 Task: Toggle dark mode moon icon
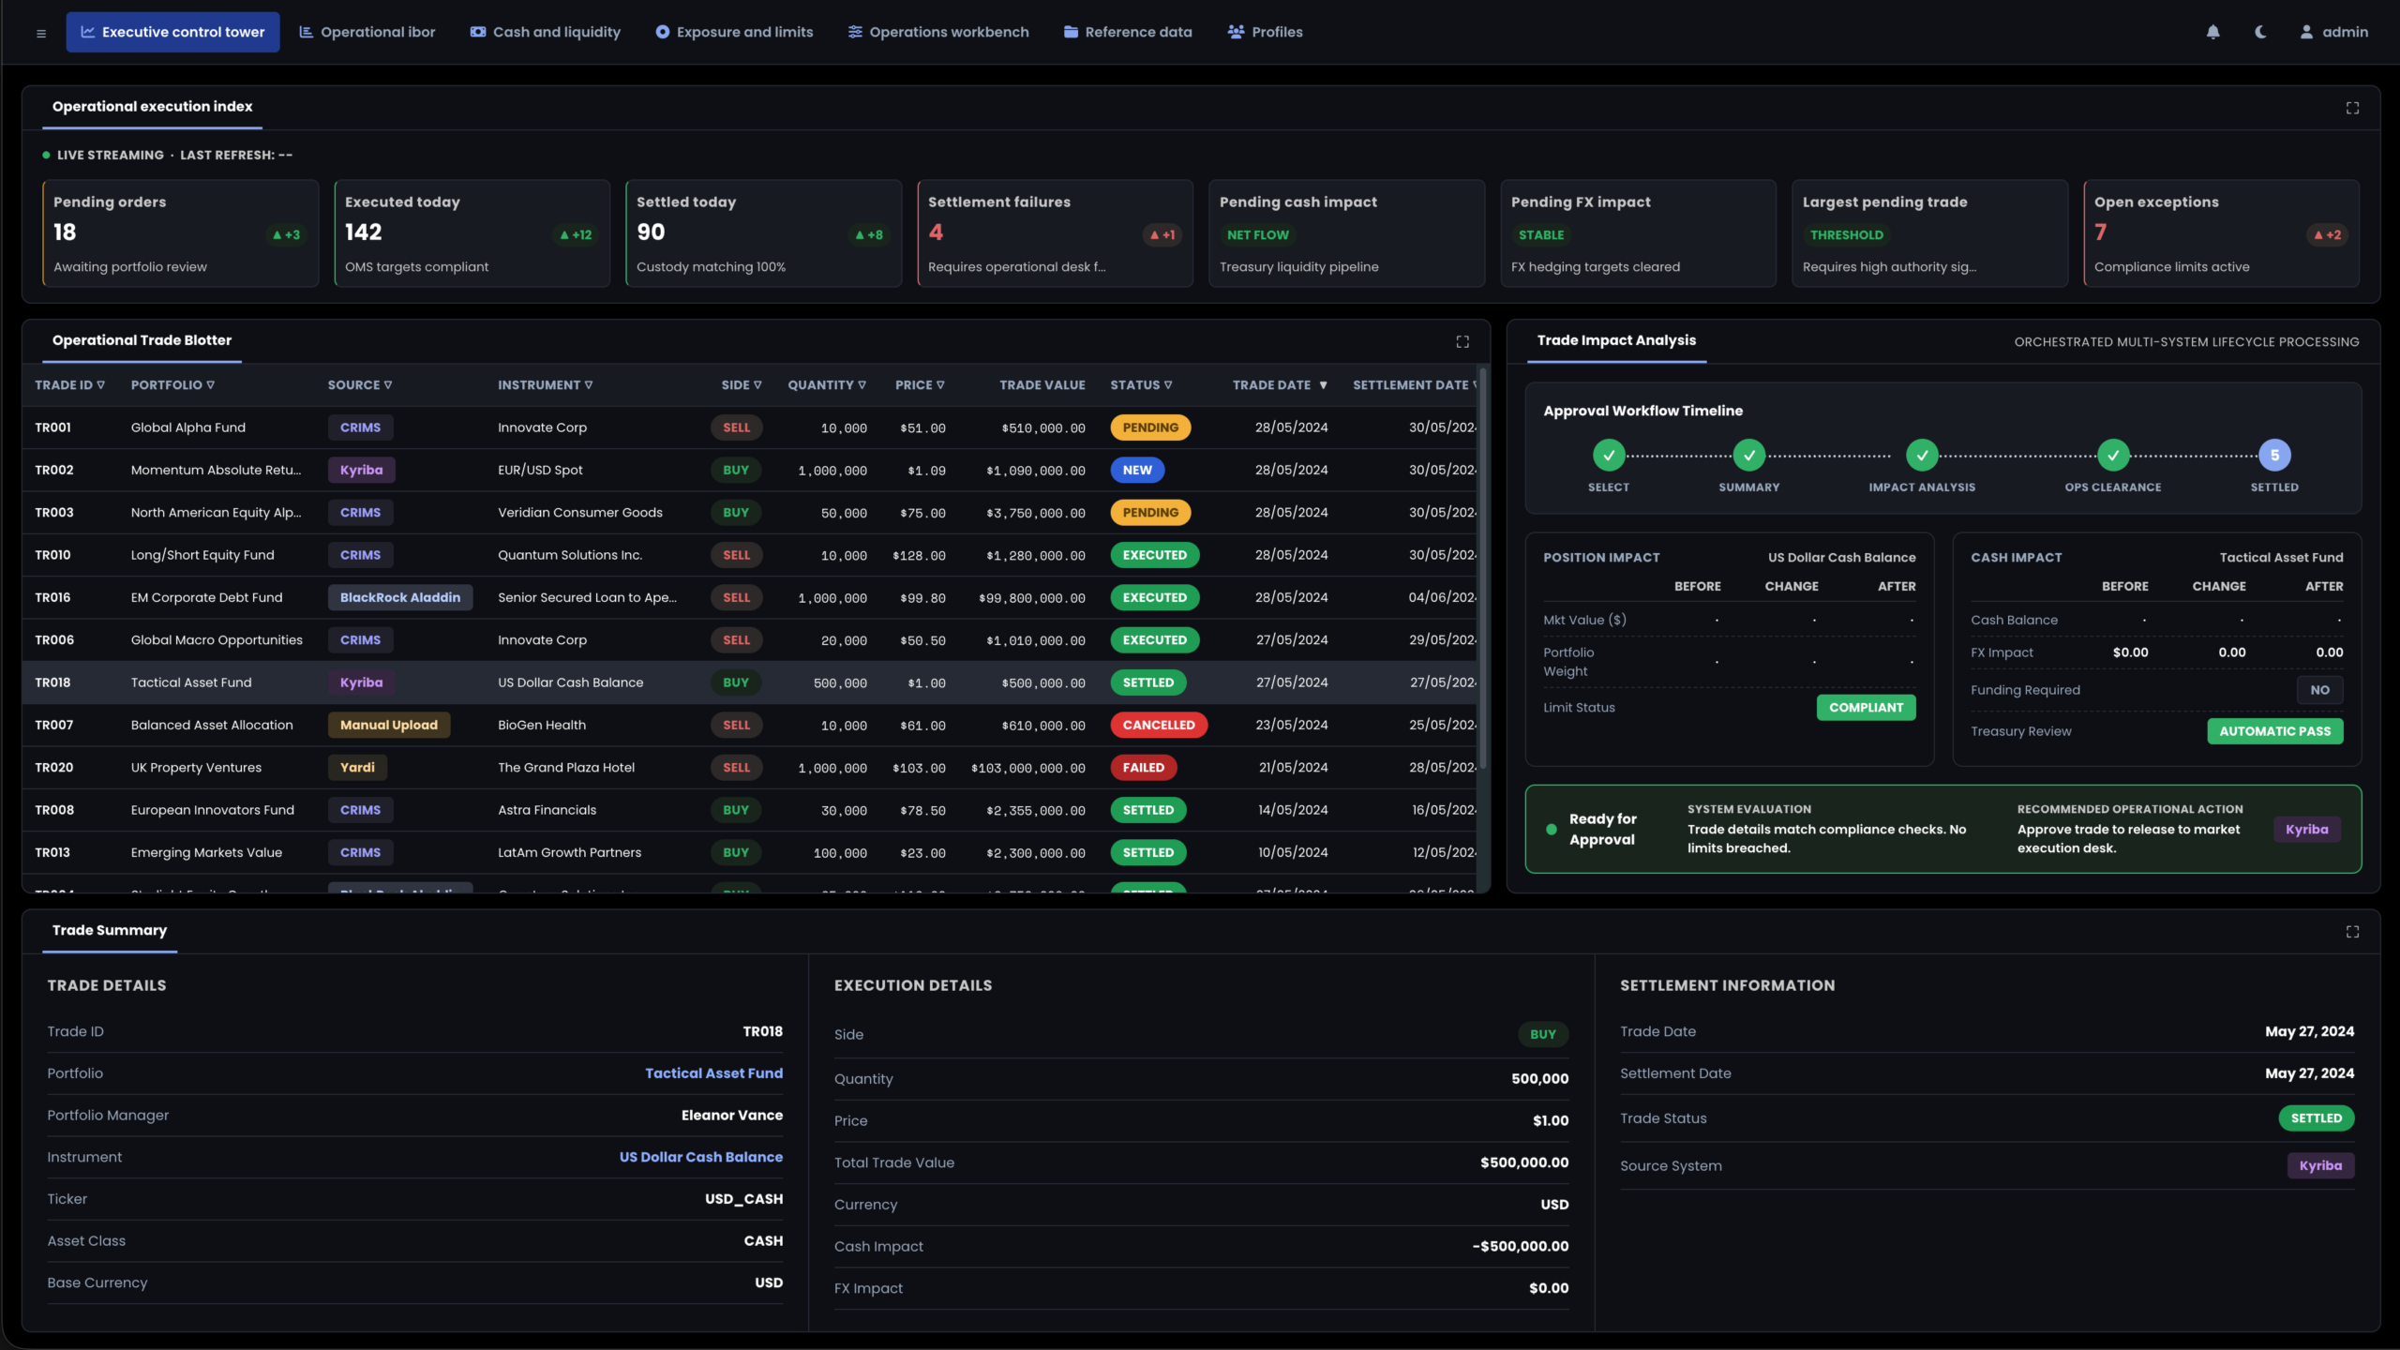coord(2260,32)
